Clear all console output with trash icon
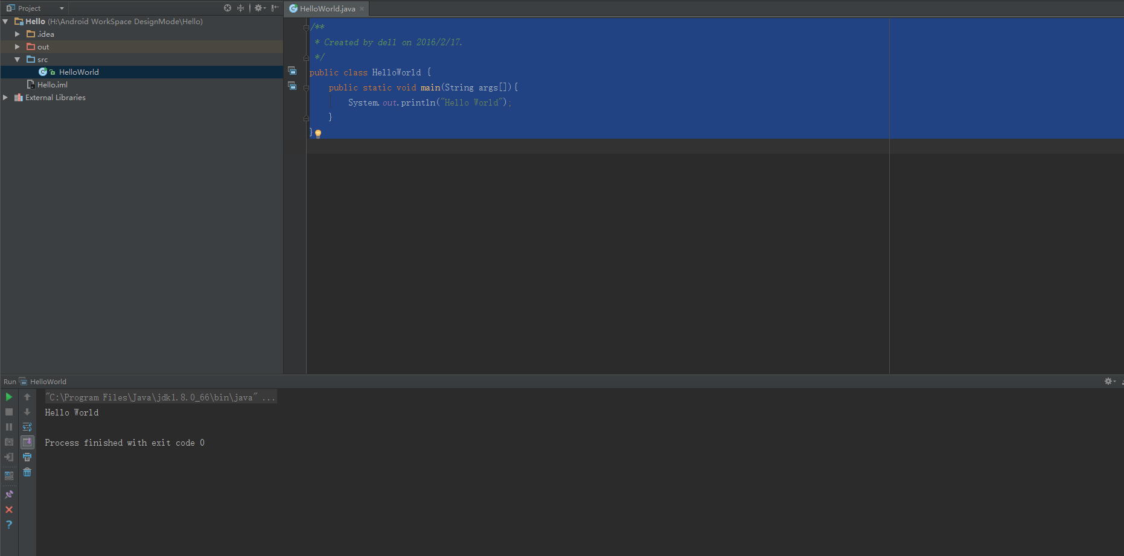This screenshot has height=556, width=1124. pyautogui.click(x=27, y=472)
